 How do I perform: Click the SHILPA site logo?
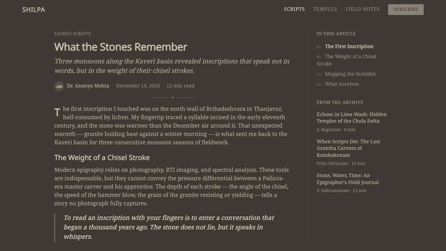tap(33, 10)
